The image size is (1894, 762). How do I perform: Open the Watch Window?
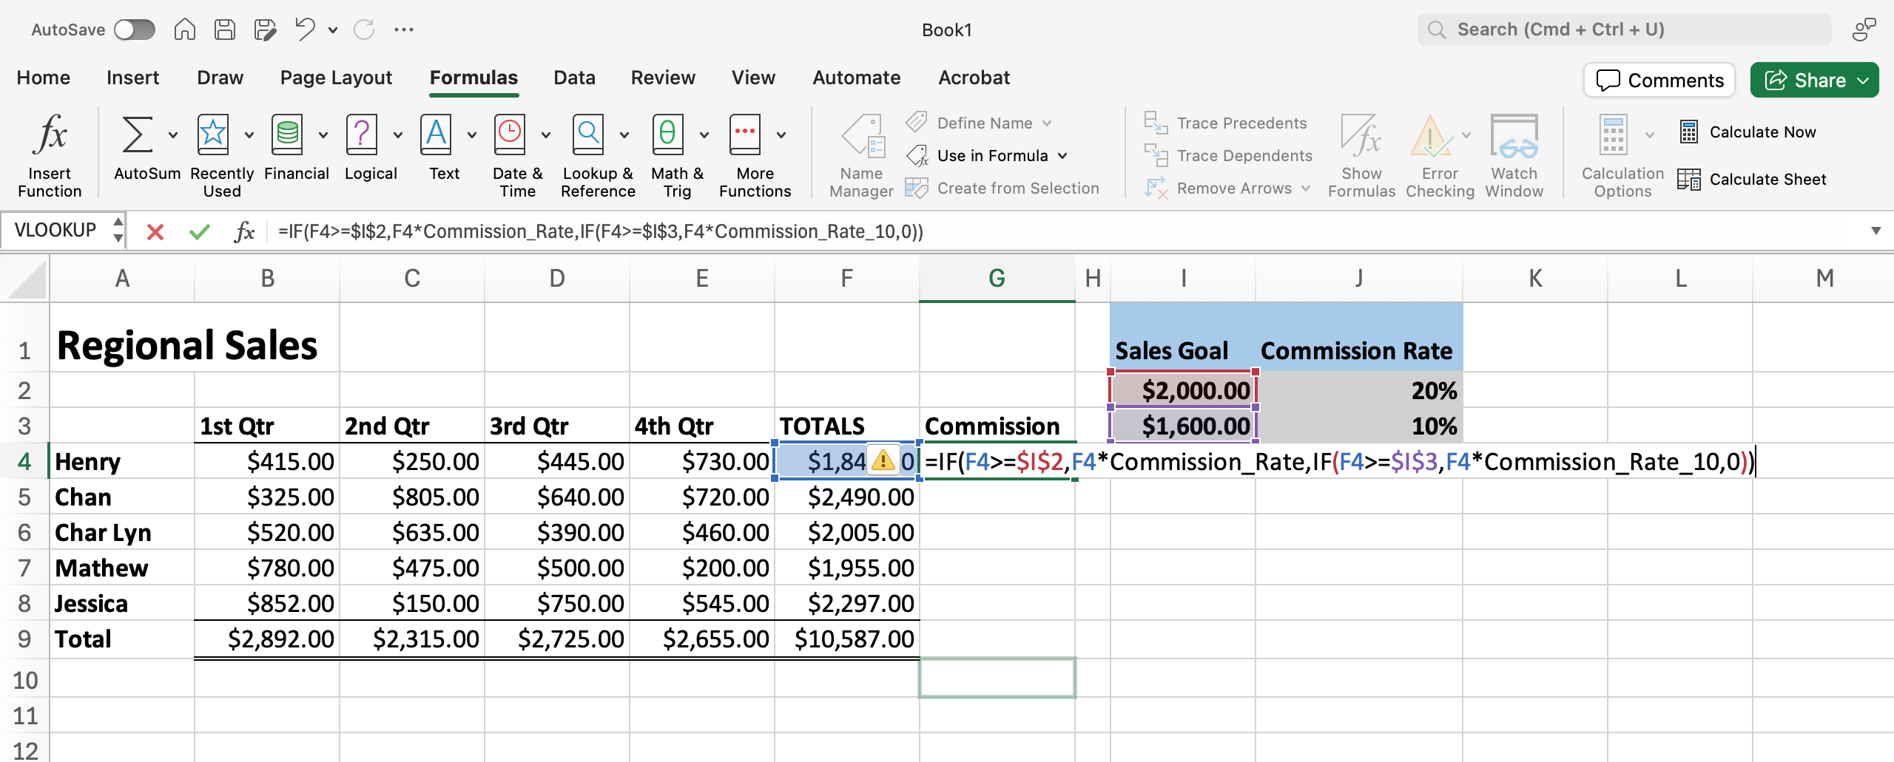tap(1514, 156)
